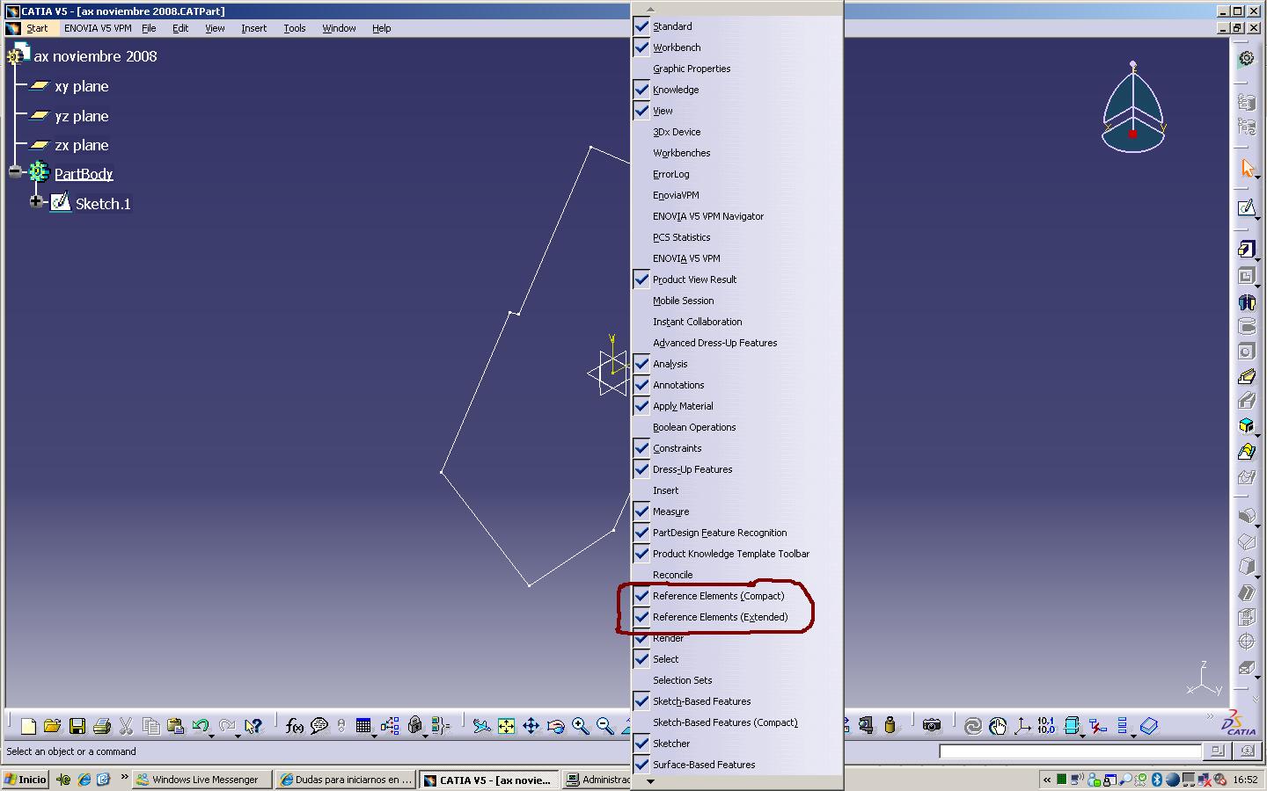The height and width of the screenshot is (791, 1267).
Task: Open the Undo history dropdown arrow
Action: click(x=212, y=735)
